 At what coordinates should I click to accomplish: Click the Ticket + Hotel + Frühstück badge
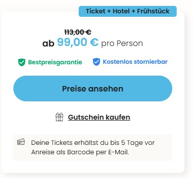click(128, 11)
